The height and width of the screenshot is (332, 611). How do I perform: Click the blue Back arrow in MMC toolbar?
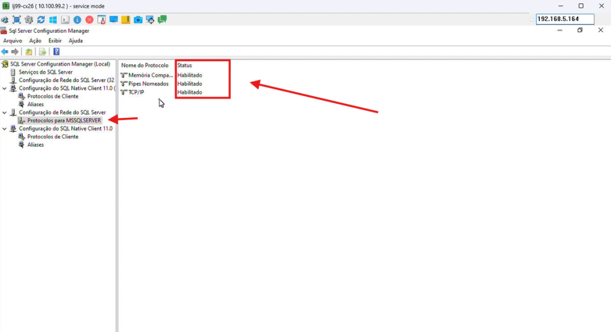5,51
